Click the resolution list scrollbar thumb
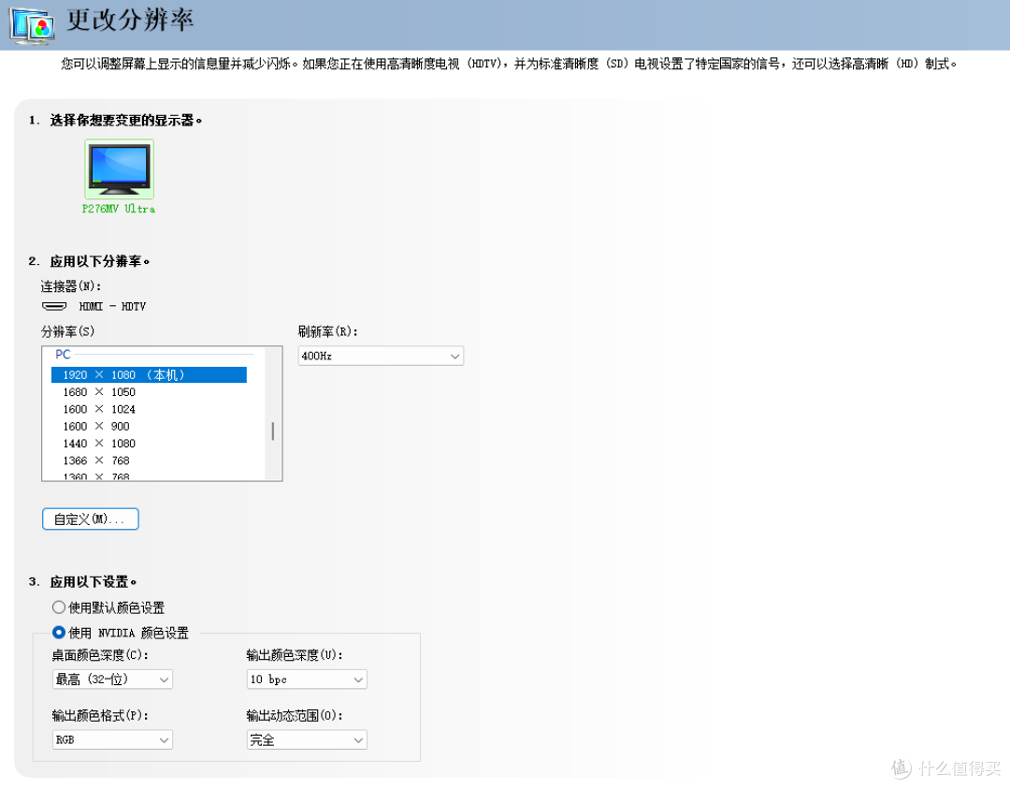Screen dimensions: 1010x789 (x=273, y=431)
